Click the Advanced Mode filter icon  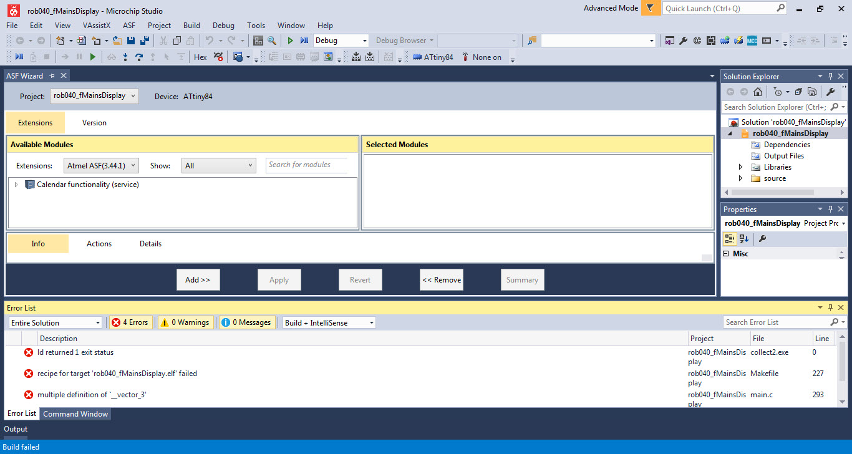(x=651, y=8)
